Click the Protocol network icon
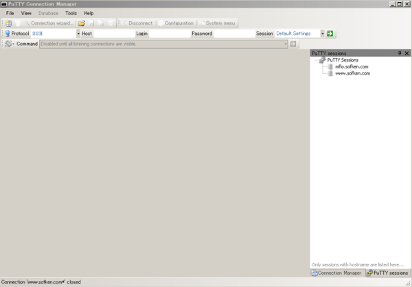Viewport: 412px width, 287px height. click(8, 34)
